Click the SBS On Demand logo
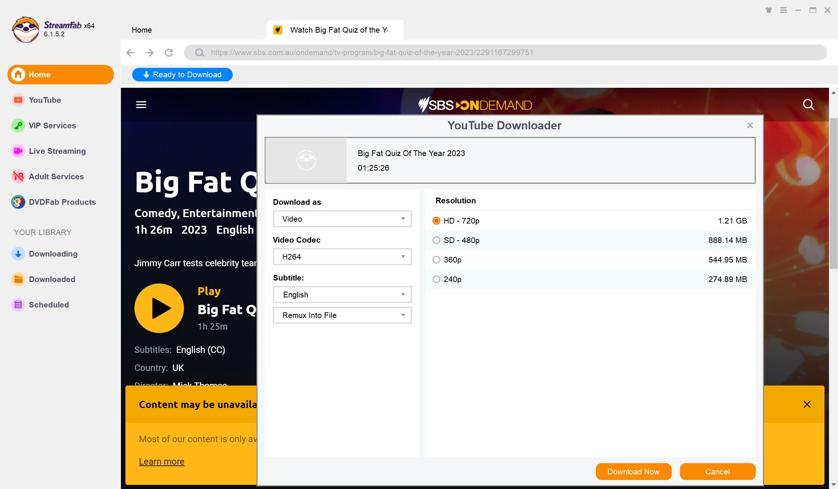Image resolution: width=838 pixels, height=489 pixels. [475, 105]
